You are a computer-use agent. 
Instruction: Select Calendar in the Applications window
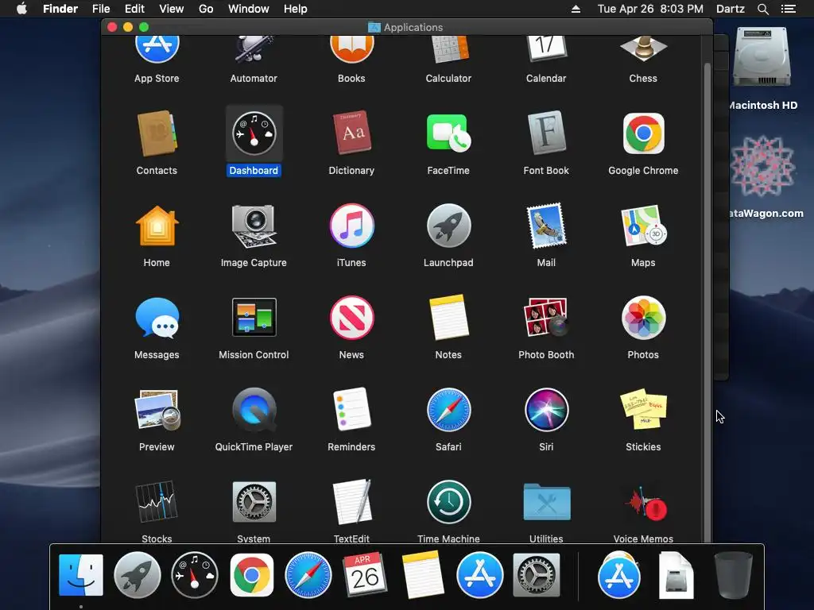(x=546, y=49)
